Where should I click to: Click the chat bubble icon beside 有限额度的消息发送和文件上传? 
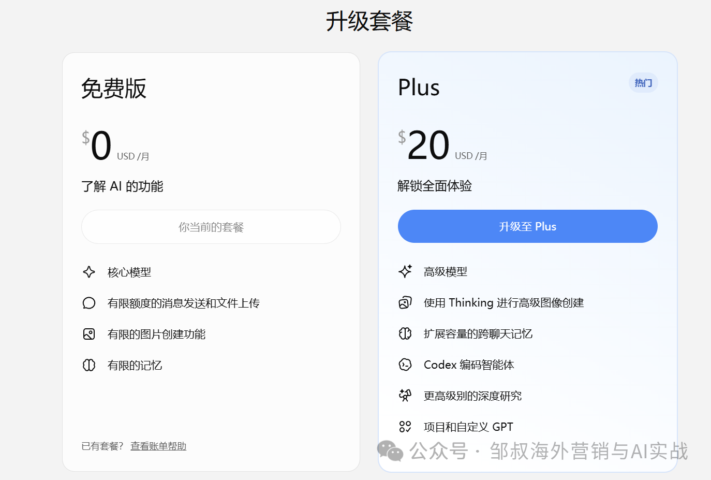point(89,303)
